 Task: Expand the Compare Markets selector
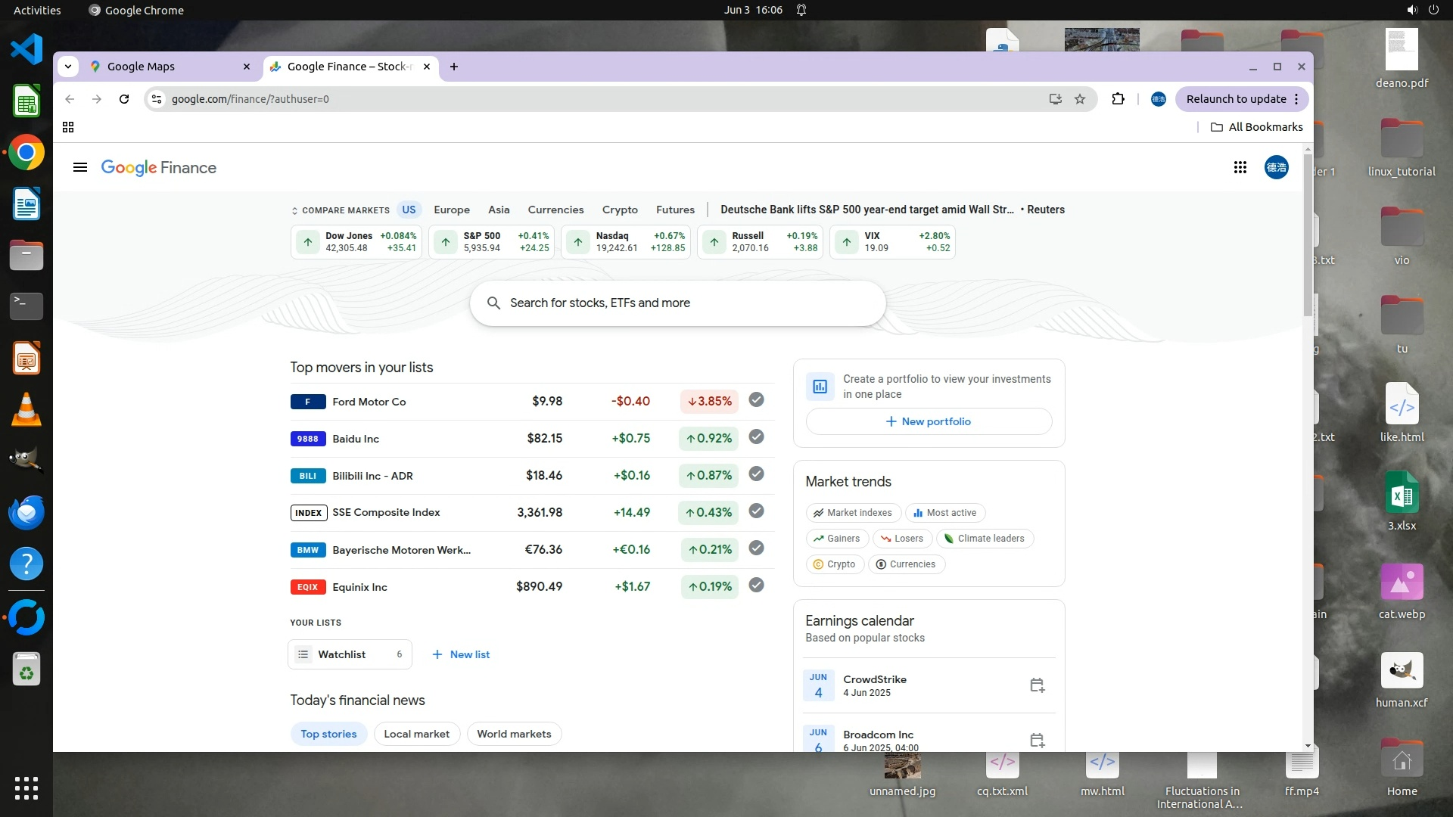[x=340, y=210]
